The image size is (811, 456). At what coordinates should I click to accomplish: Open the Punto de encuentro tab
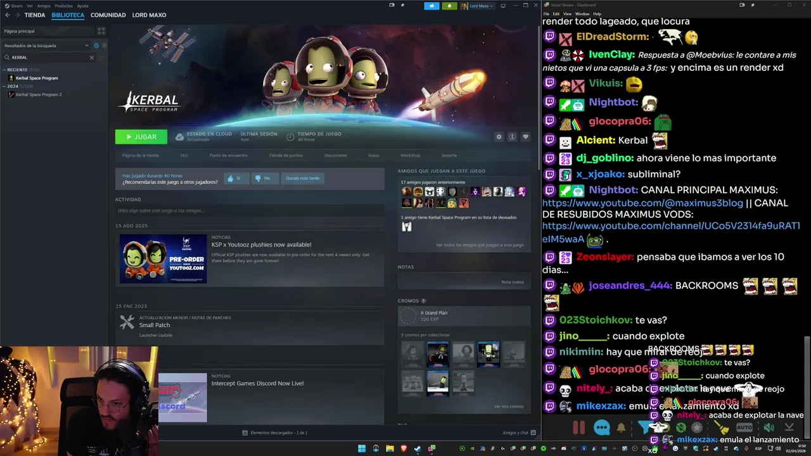[229, 155]
